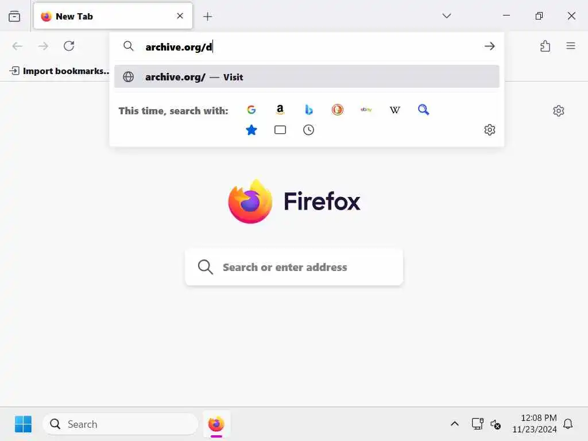Image resolution: width=588 pixels, height=441 pixels.
Task: Search this time with Wikipedia
Action: point(395,110)
